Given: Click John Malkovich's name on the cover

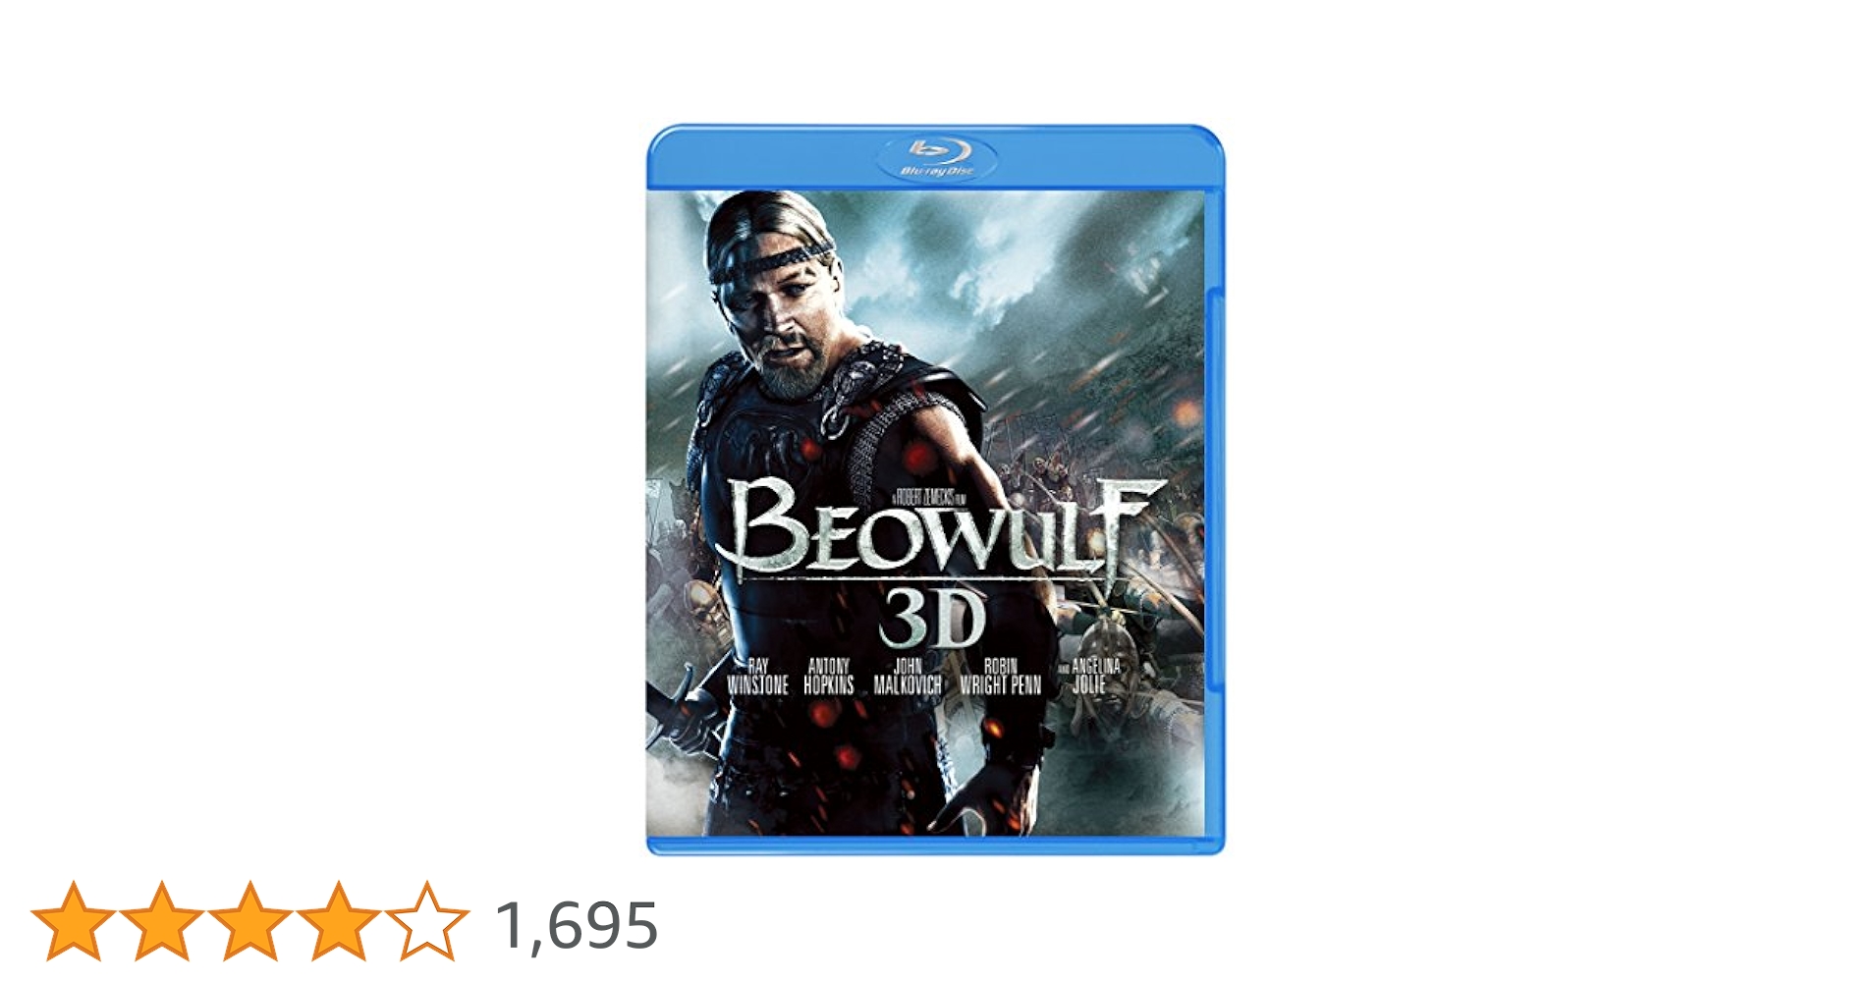Looking at the screenshot, I should coord(908,676).
